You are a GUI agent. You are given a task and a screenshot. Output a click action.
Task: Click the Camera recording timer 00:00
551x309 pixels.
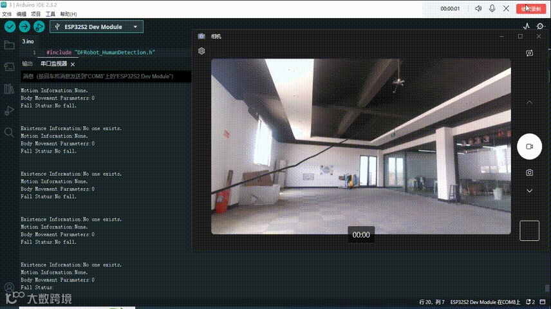(361, 235)
